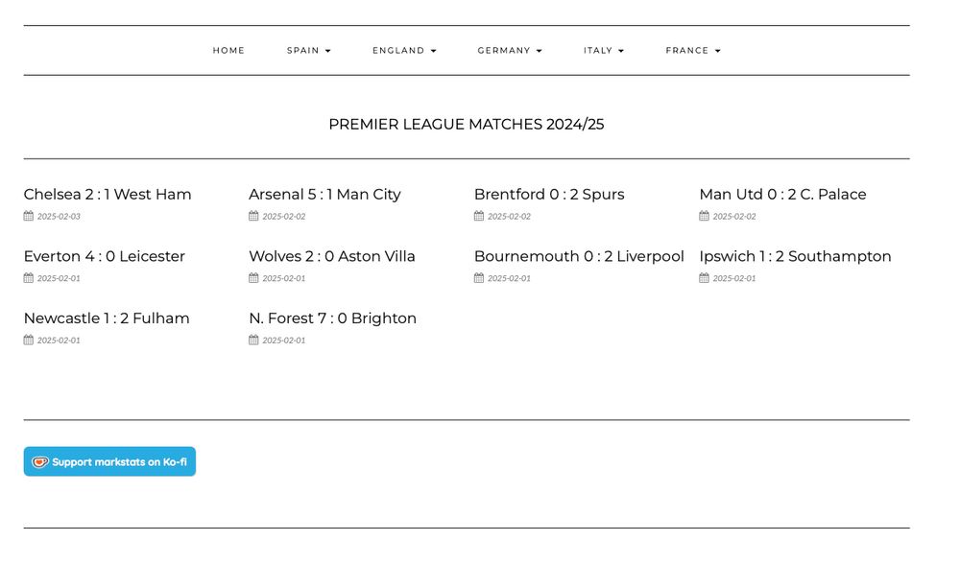Click calendar icon under Chelsea vs West Ham
960x564 pixels.
pos(28,216)
